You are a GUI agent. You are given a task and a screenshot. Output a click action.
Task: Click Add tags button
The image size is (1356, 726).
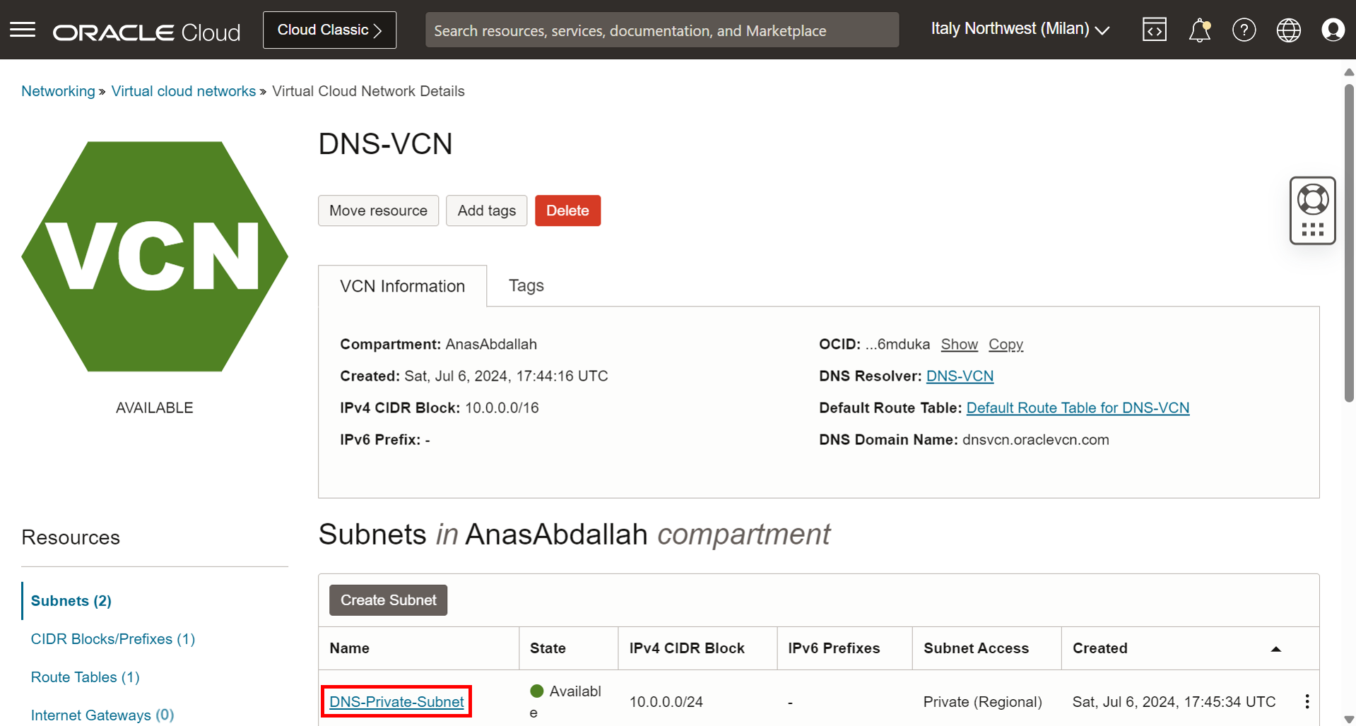[486, 210]
